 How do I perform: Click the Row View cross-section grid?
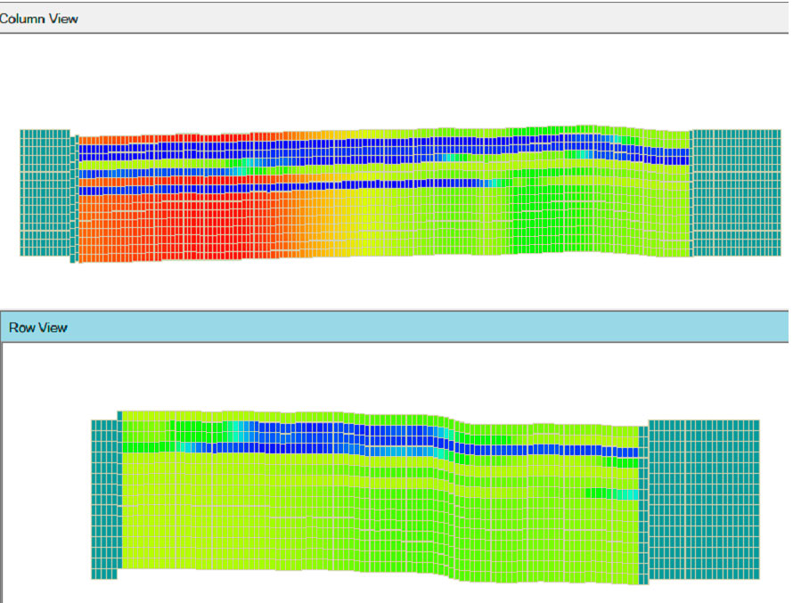(x=425, y=497)
